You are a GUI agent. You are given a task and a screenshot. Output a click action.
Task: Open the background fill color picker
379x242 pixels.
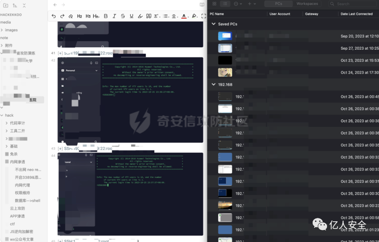[194, 16]
